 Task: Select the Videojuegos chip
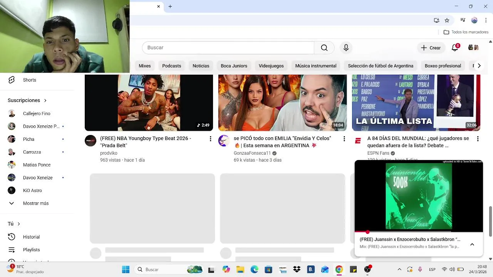click(x=271, y=66)
